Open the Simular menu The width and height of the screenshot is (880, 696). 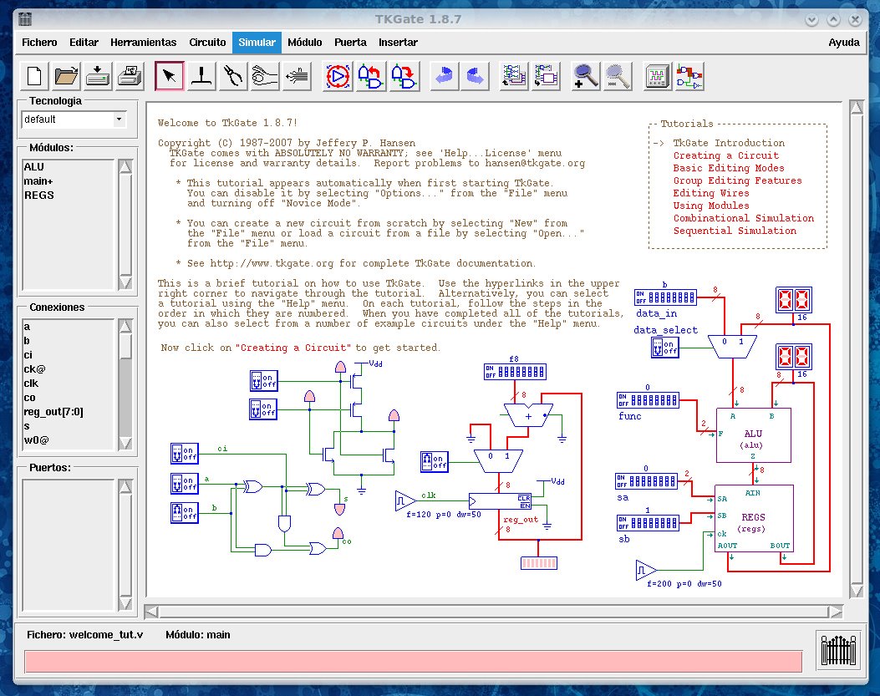pyautogui.click(x=257, y=42)
